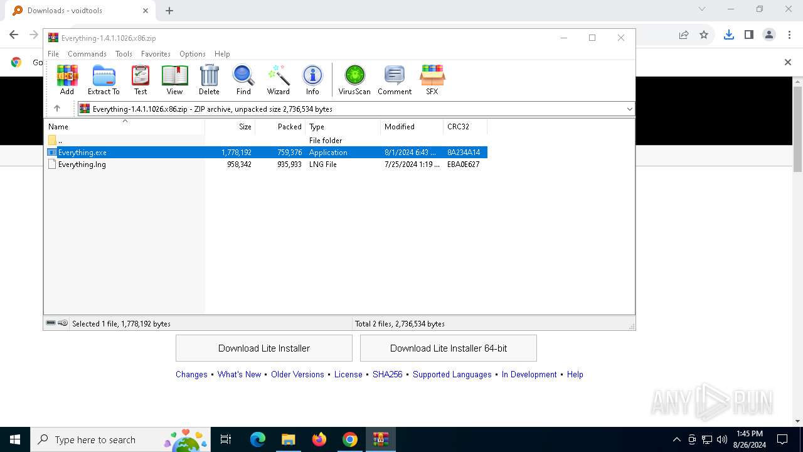This screenshot has height=452, width=803.
Task: Click Download Lite Installer button
Action: pyautogui.click(x=264, y=348)
